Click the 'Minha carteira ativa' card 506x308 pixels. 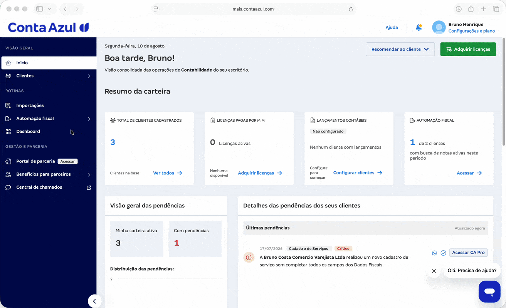pyautogui.click(x=137, y=239)
